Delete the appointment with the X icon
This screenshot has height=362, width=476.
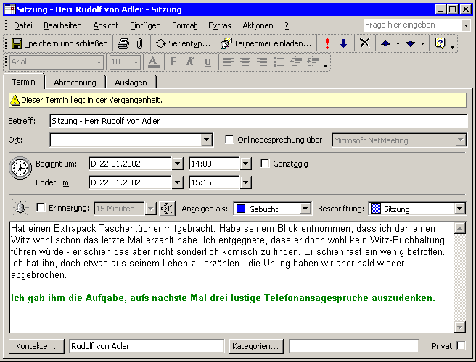[x=364, y=43]
